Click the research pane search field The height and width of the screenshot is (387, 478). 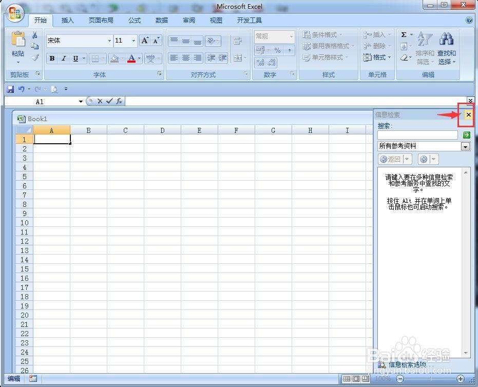[417, 135]
